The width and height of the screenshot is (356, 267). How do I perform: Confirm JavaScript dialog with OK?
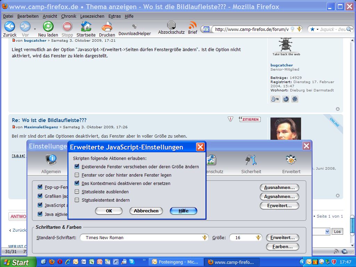click(x=109, y=211)
